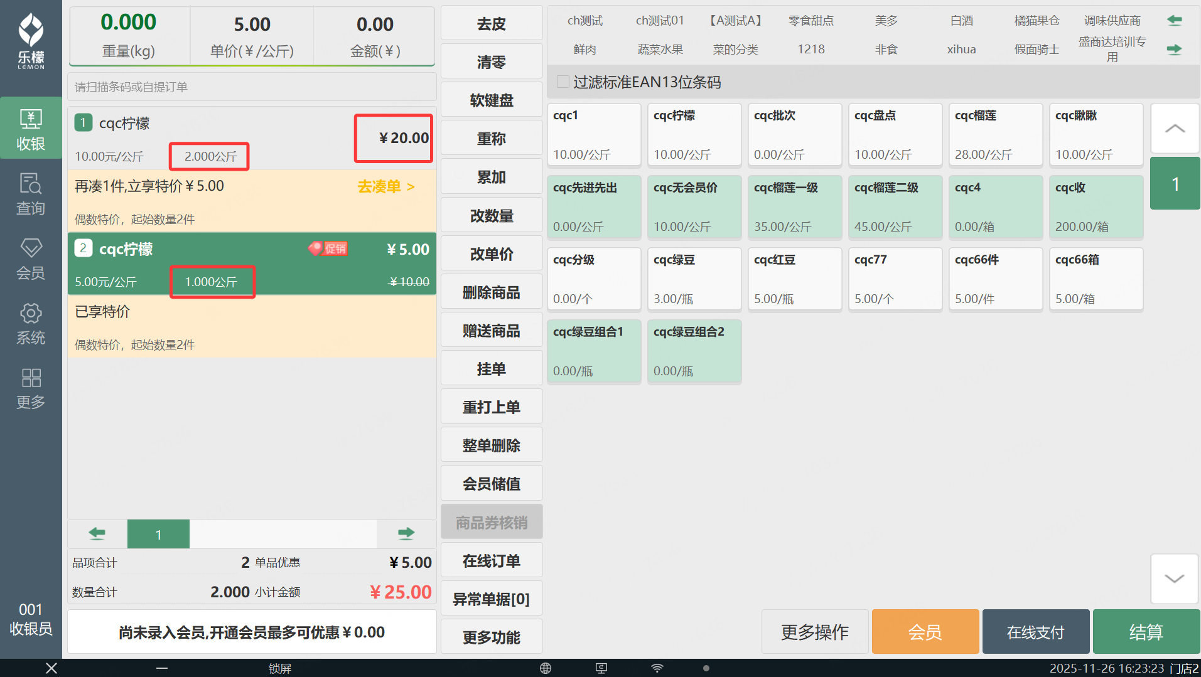Screen dimensions: 1201x677
Task: Click the 改单价 button
Action: pos(492,254)
